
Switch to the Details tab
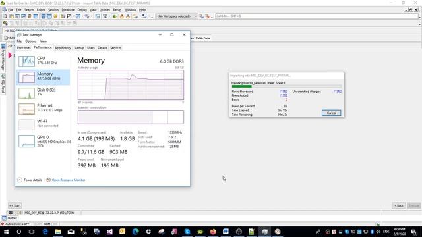point(102,48)
